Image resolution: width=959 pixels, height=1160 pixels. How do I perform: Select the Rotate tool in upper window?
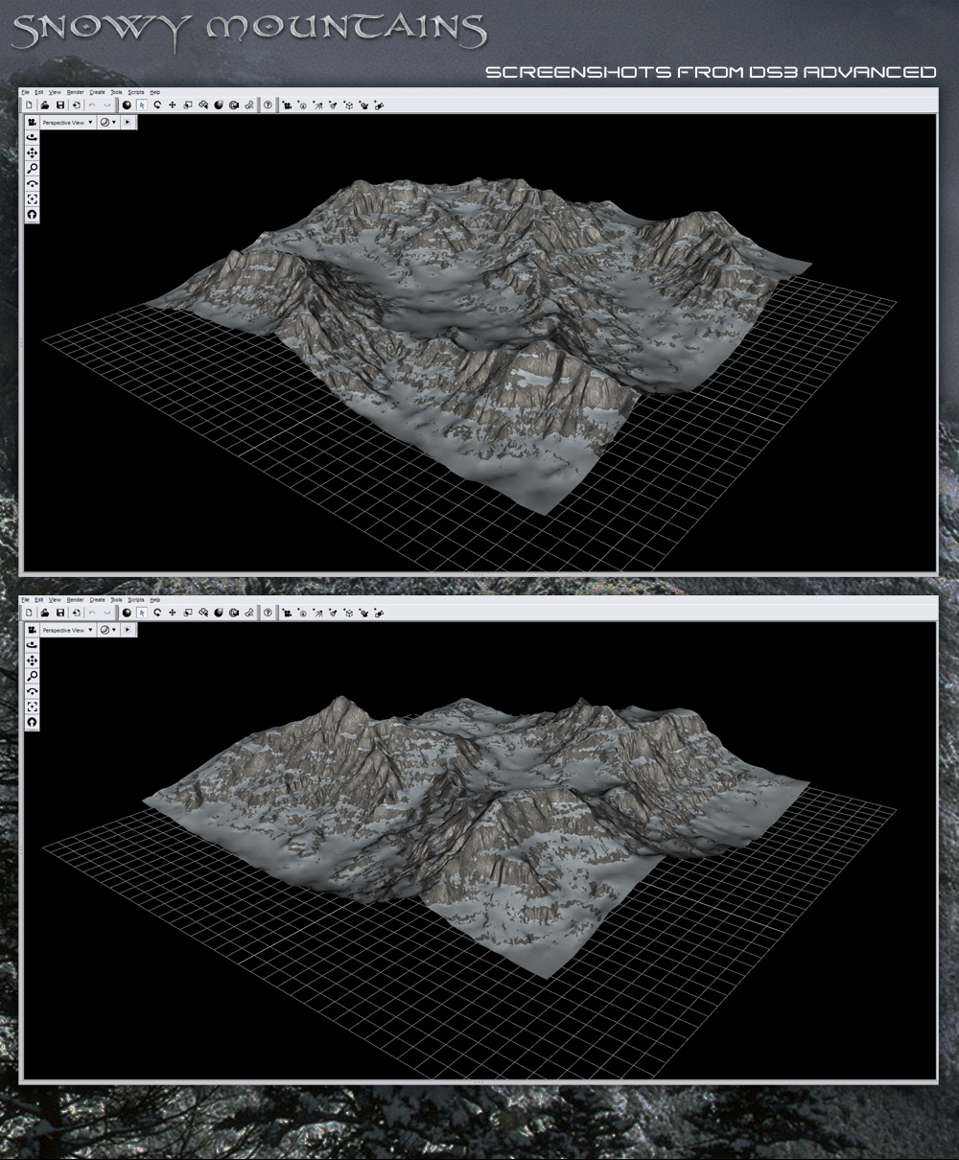(x=157, y=104)
